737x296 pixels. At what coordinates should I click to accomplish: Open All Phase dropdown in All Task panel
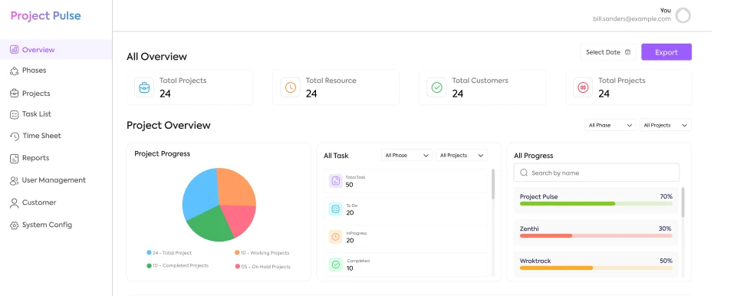click(x=407, y=155)
